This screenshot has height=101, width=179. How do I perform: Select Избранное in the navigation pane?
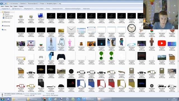coord(6,12)
